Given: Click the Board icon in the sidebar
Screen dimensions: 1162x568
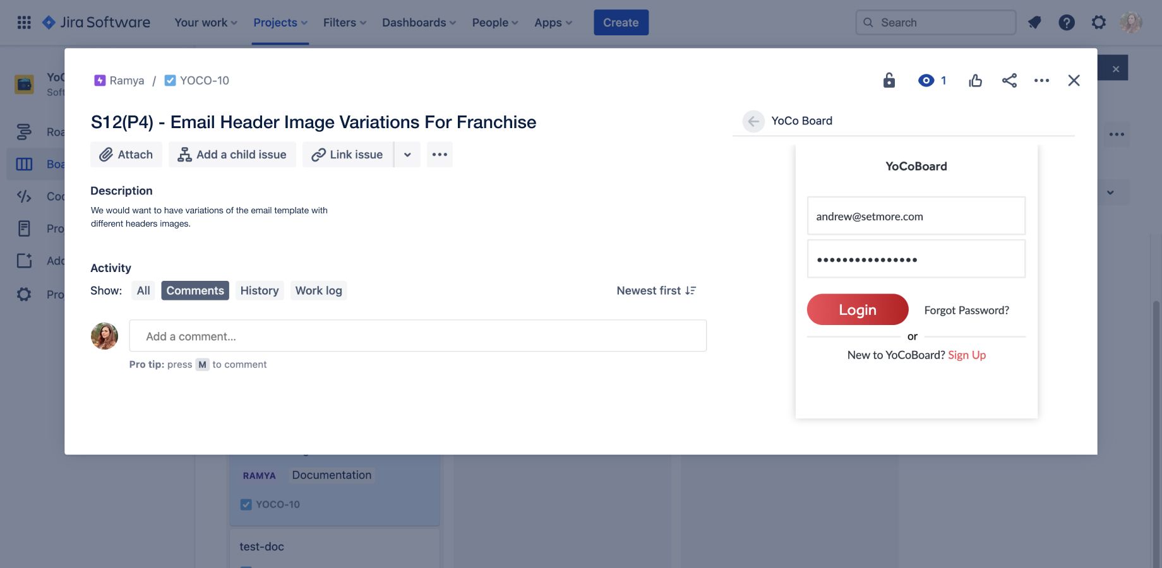Looking at the screenshot, I should (x=24, y=164).
